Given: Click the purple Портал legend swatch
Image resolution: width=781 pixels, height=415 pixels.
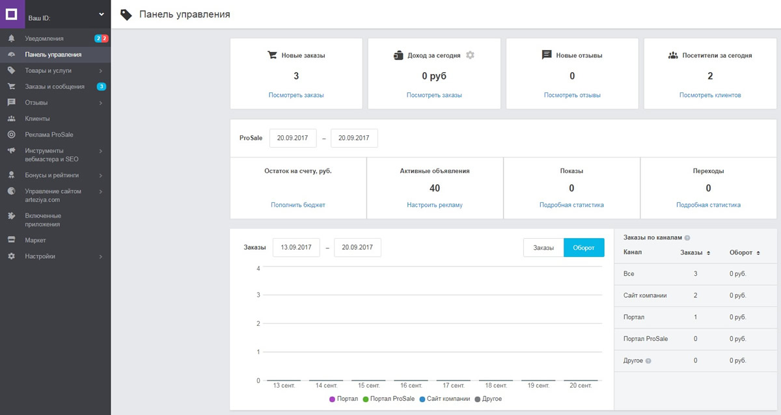Looking at the screenshot, I should (333, 399).
